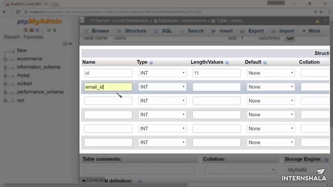Open the Export tab
The image size is (333, 187).
click(x=252, y=31)
